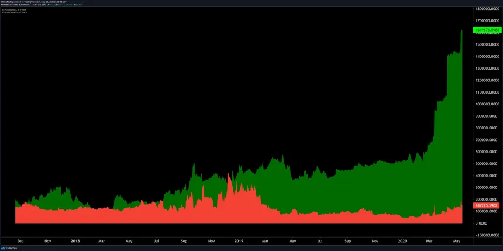Open the BITFINEX:ETHUSD symbol title
The image size is (503, 251).
coord(11,5)
